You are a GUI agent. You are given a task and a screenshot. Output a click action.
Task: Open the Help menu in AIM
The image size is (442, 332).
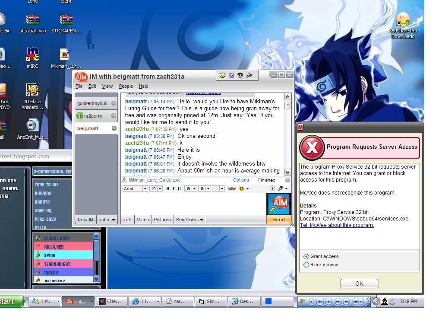click(x=143, y=86)
